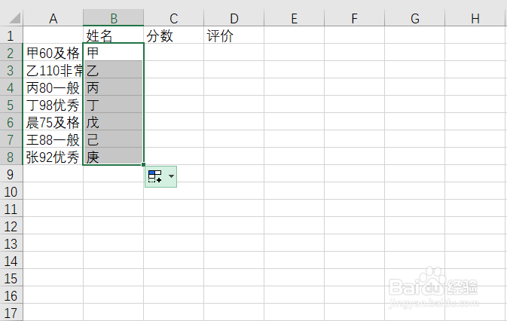This screenshot has height=321, width=507.
Task: Select row 1 header
Action: 11,35
